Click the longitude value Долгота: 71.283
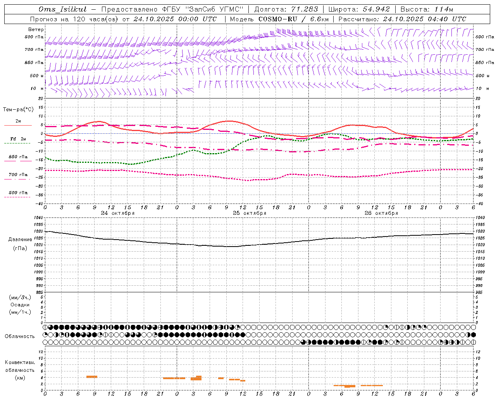The height and width of the screenshot is (397, 496). click(x=286, y=9)
